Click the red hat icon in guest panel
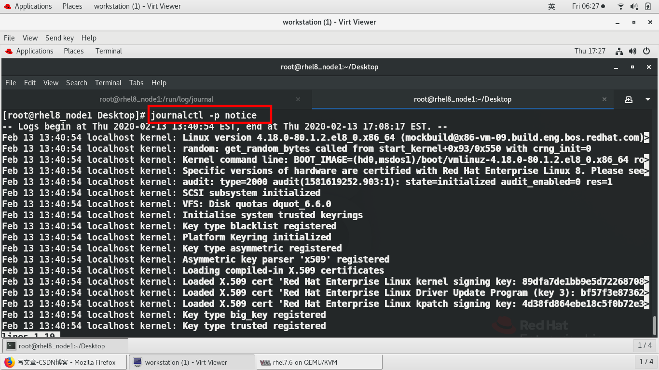Viewport: 659px width, 370px height. [9, 51]
